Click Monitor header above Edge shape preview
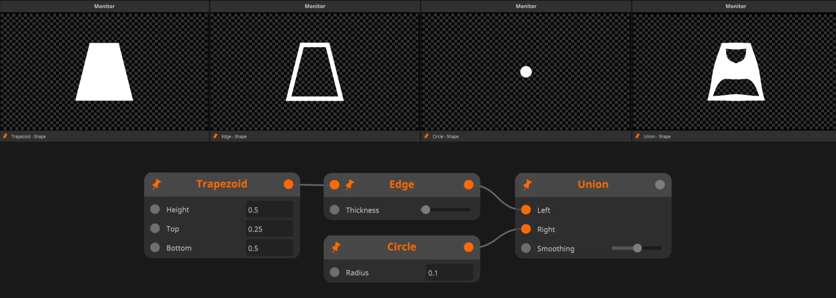The image size is (836, 298). click(315, 6)
